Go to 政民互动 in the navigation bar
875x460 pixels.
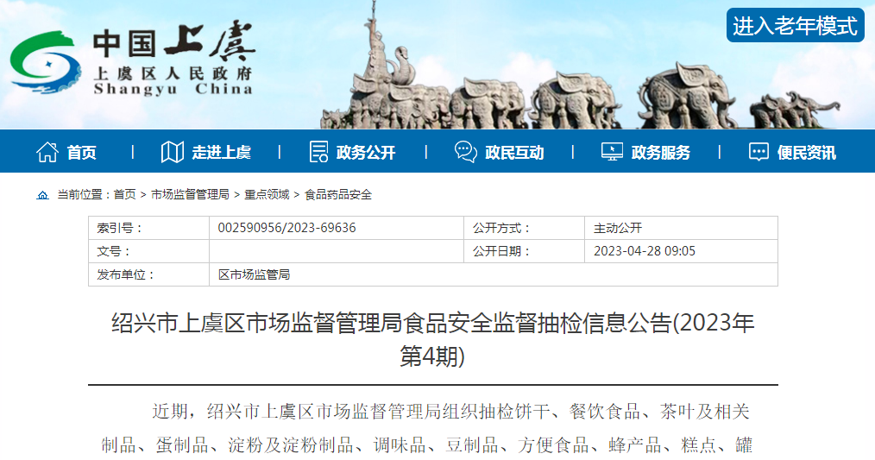click(514, 153)
